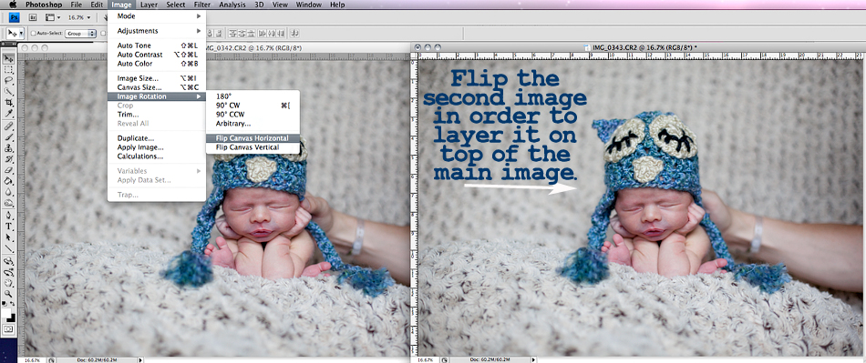
Task: Select the Crop tool
Action: (x=9, y=103)
